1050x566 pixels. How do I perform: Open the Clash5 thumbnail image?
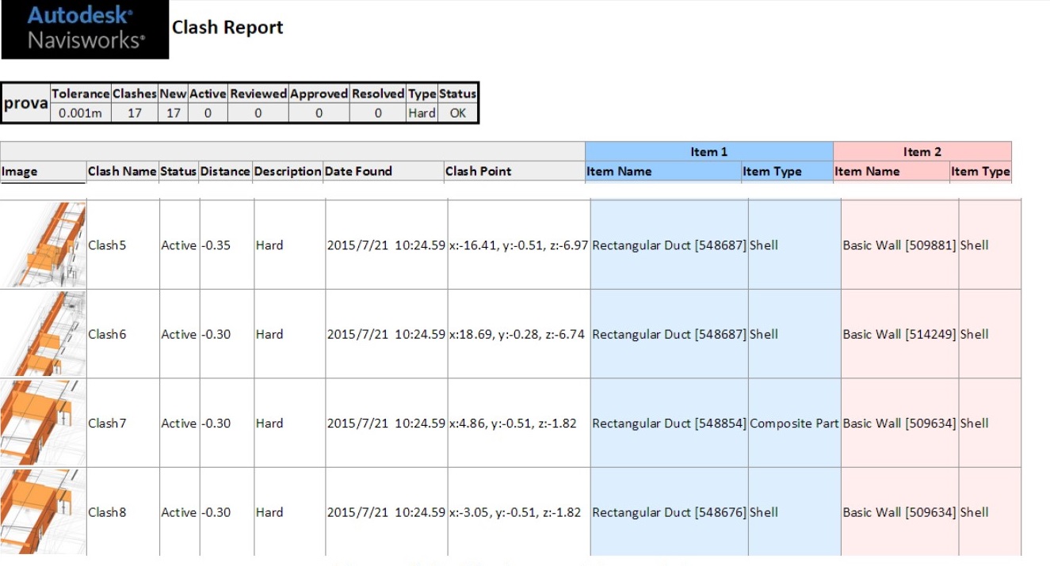(x=44, y=245)
